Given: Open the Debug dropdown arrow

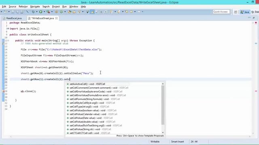Looking at the screenshot, I should (37, 12).
